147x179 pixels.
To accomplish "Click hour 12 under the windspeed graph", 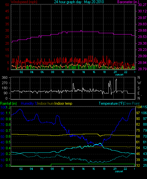I will (73, 72).
